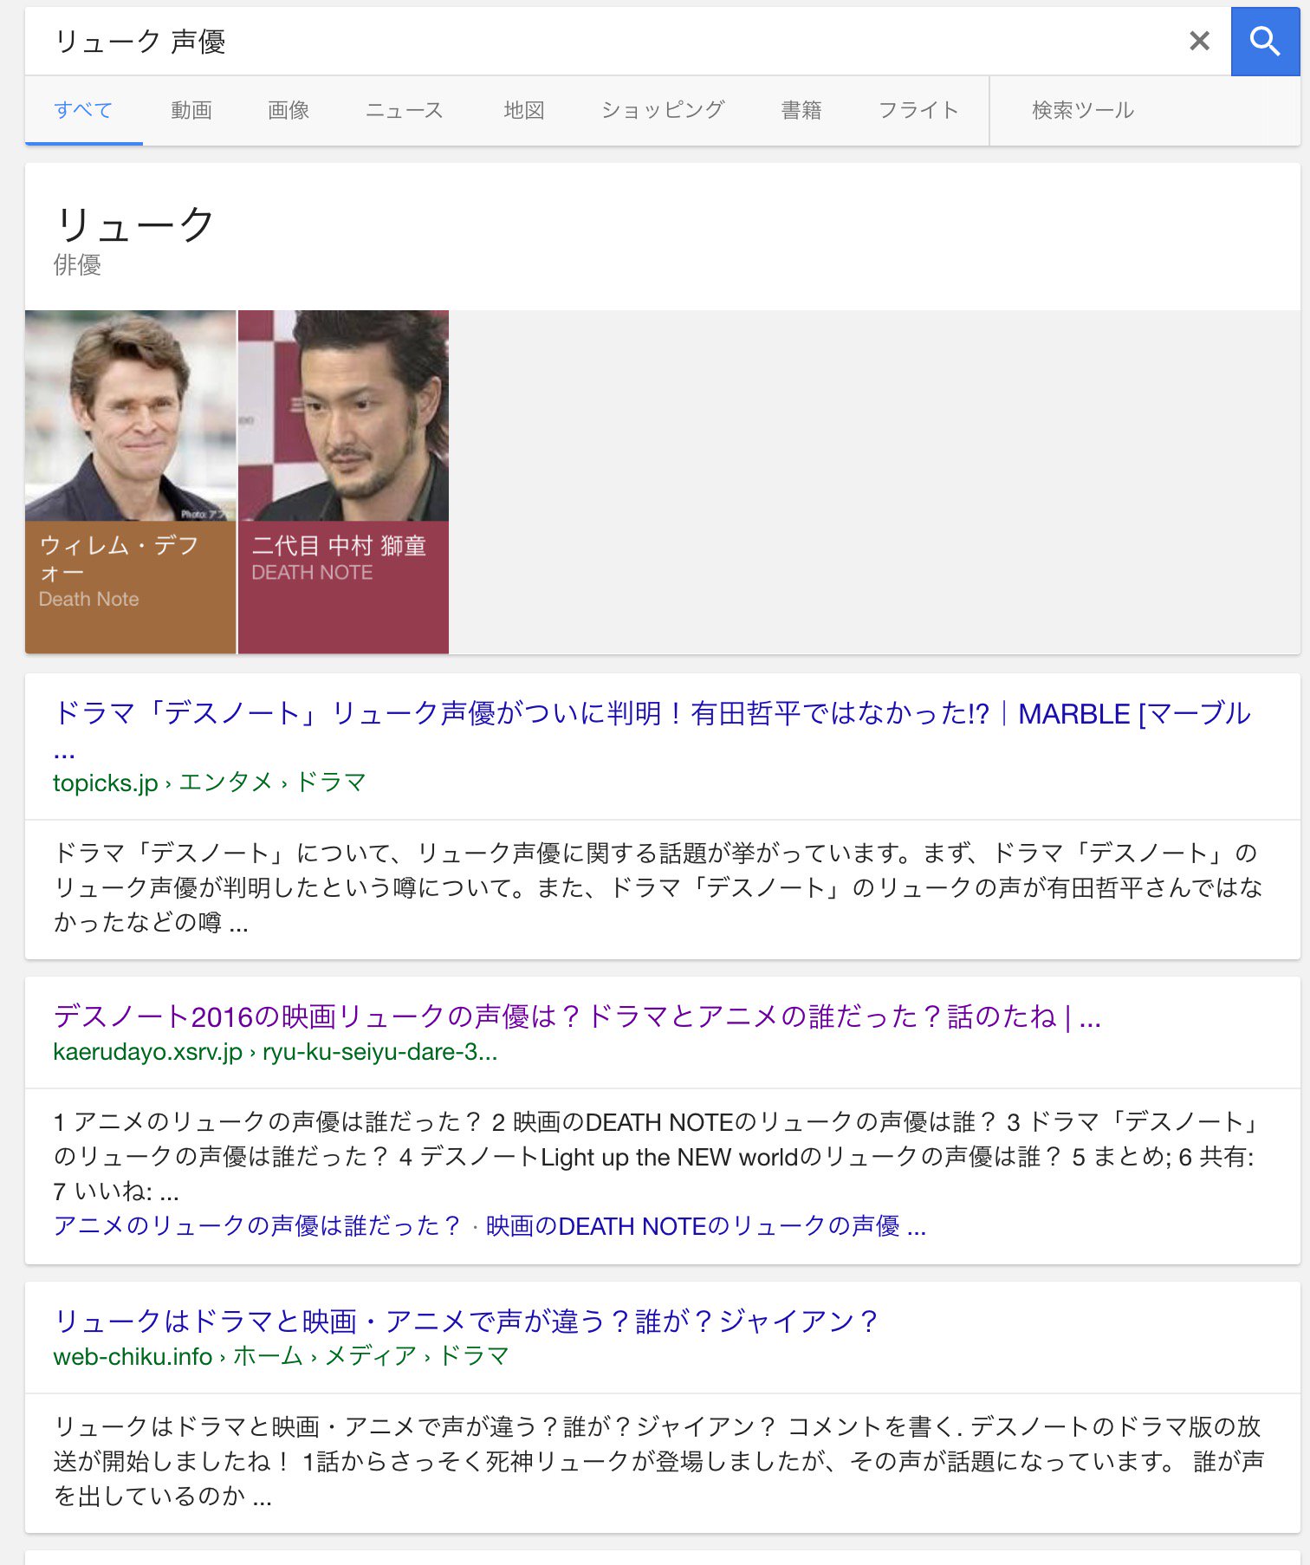The width and height of the screenshot is (1310, 1565).
Task: Select the すべて tab
Action: pyautogui.click(x=83, y=110)
